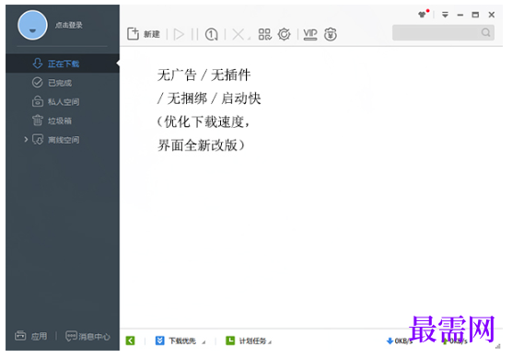This screenshot has height=358, width=512.
Task: Click the four-squares grid toolbar icon
Action: pyautogui.click(x=265, y=34)
